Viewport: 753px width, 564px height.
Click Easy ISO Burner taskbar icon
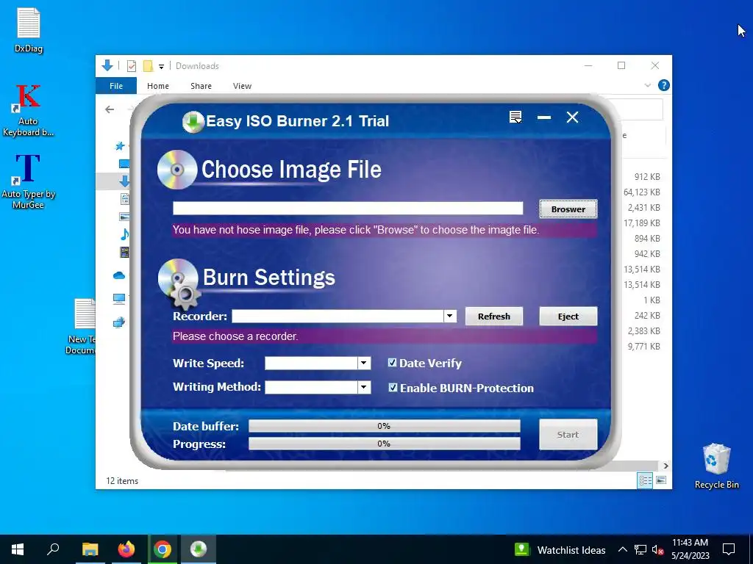pos(199,549)
